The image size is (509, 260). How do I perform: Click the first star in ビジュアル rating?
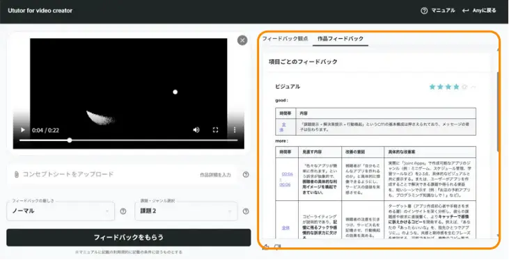click(432, 87)
